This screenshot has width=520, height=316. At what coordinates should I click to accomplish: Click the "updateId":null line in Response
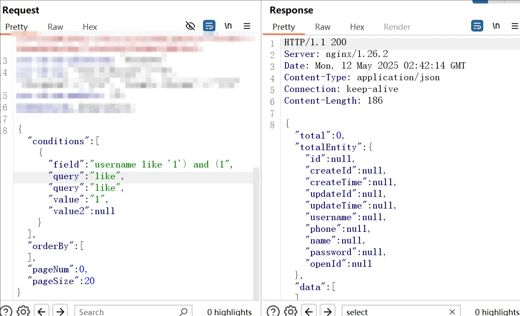tap(346, 194)
